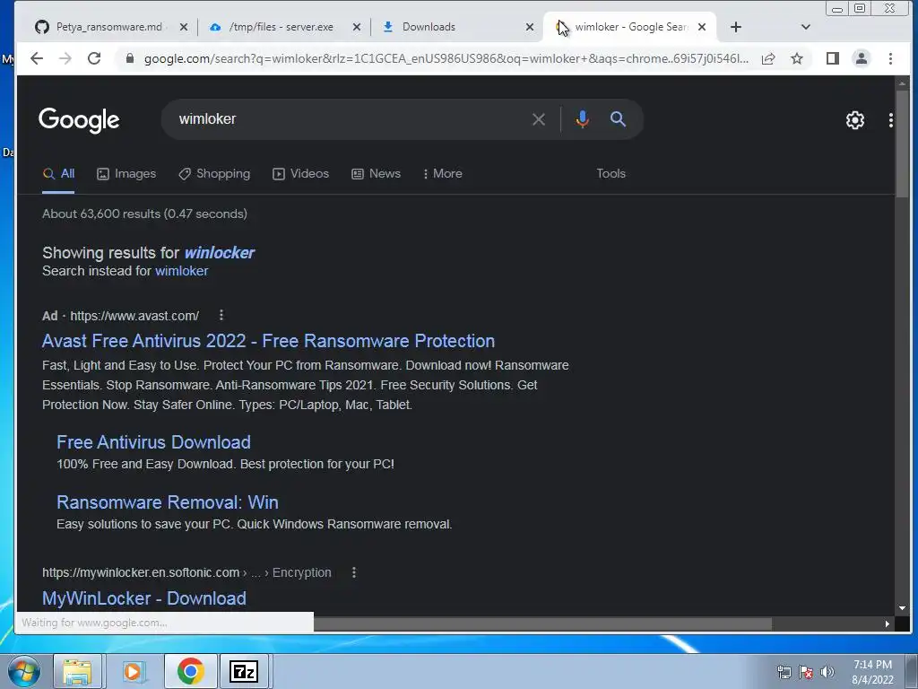Open the Free Antivirus Download link
This screenshot has width=918, height=689.
pos(153,442)
